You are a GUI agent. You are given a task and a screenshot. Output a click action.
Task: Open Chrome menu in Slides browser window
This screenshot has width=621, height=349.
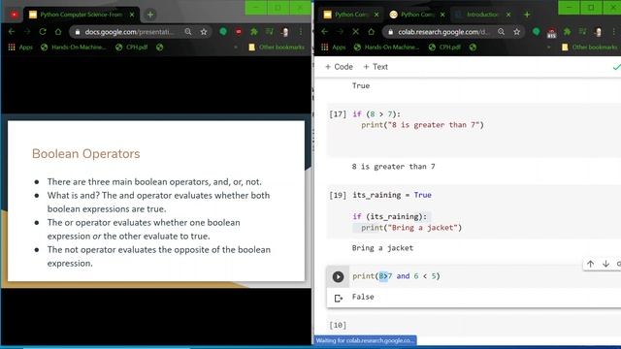tap(301, 32)
